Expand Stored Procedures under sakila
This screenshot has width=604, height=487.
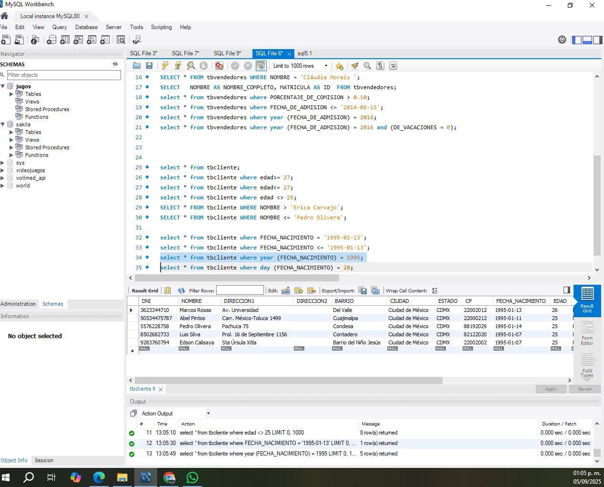coord(11,147)
